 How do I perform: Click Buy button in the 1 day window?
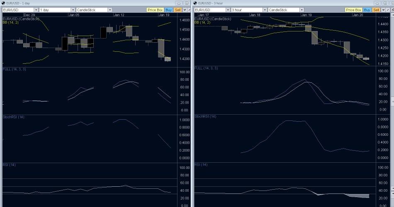169,10
